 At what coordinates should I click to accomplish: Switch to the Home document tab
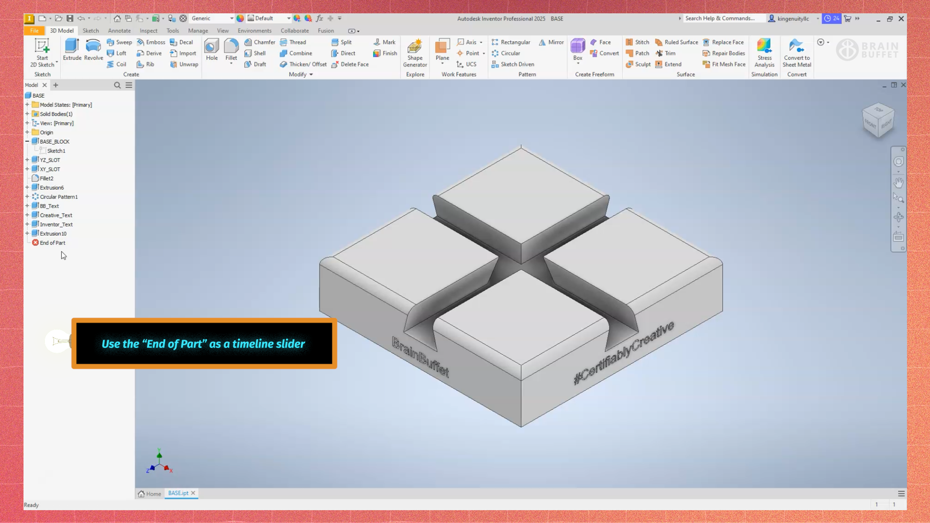pyautogui.click(x=150, y=494)
